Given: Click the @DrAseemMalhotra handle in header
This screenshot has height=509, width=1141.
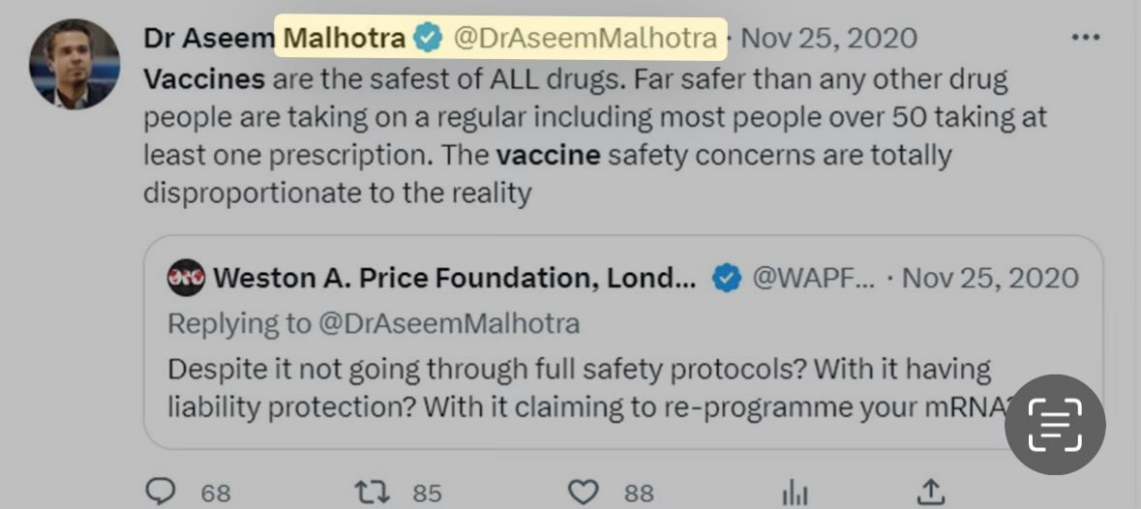Looking at the screenshot, I should pyautogui.click(x=586, y=38).
